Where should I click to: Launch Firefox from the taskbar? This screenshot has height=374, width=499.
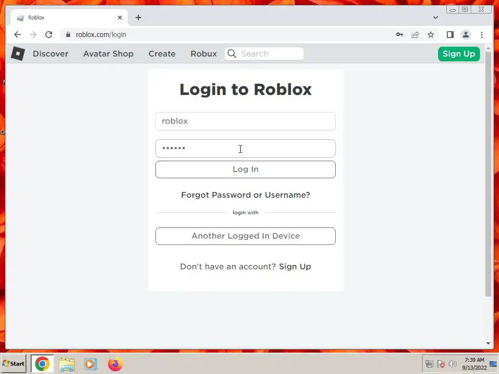click(115, 363)
